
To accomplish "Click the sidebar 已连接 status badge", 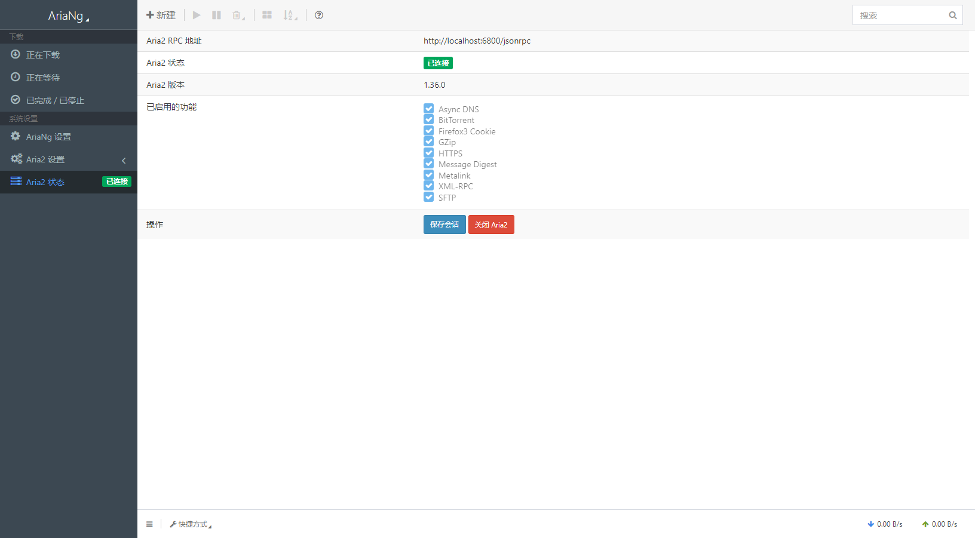I will tap(117, 182).
